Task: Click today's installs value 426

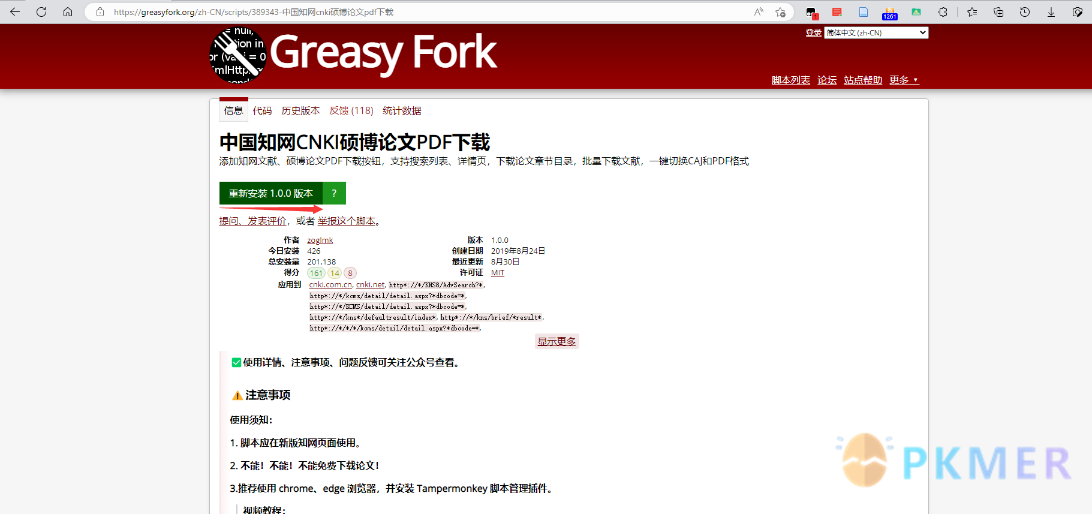Action: 314,251
